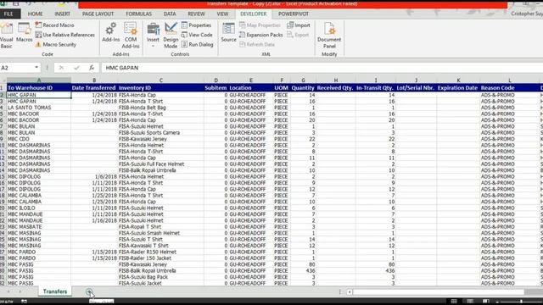Switch to Normal view in status bar

coord(454,302)
